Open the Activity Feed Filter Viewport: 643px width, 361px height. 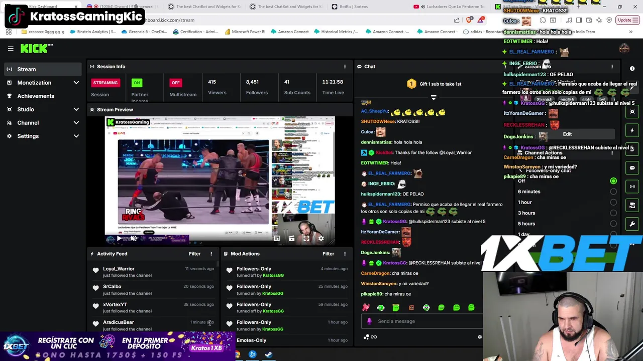click(194, 254)
